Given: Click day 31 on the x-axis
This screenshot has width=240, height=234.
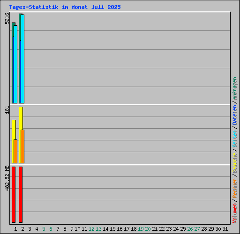Looking at the screenshot, I should tap(225, 229).
